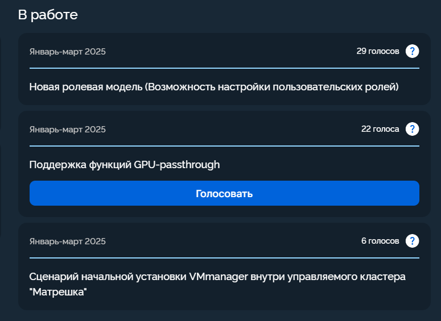Viewport: 441px width, 321px height.
Task: Select Январь-март 2025 date in GPU-passthrough card
Action: 68,130
